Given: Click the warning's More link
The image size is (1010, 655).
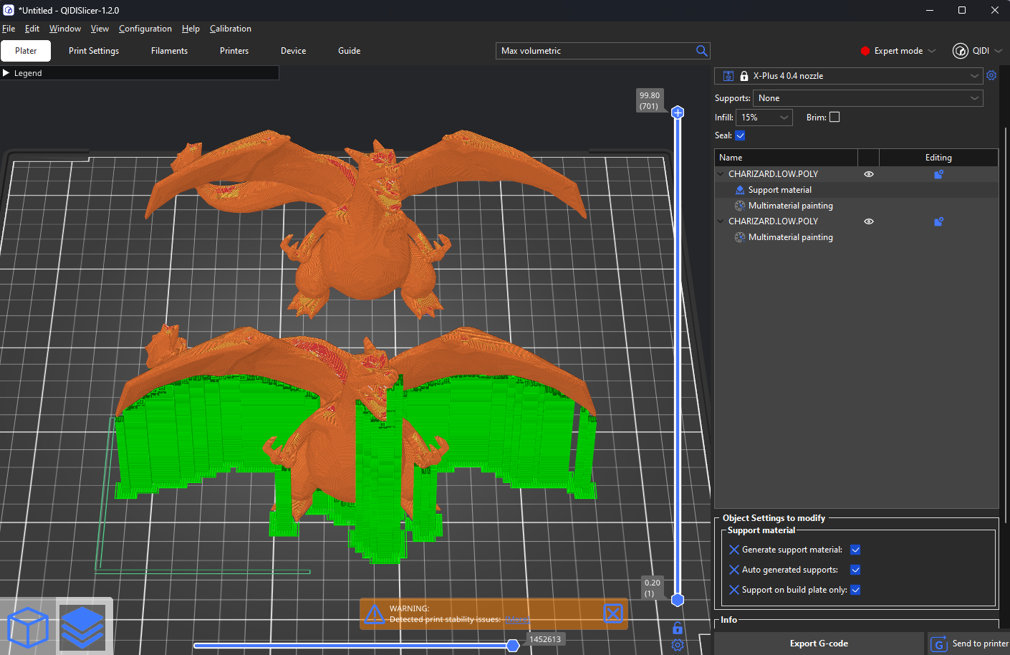Looking at the screenshot, I should pos(517,620).
